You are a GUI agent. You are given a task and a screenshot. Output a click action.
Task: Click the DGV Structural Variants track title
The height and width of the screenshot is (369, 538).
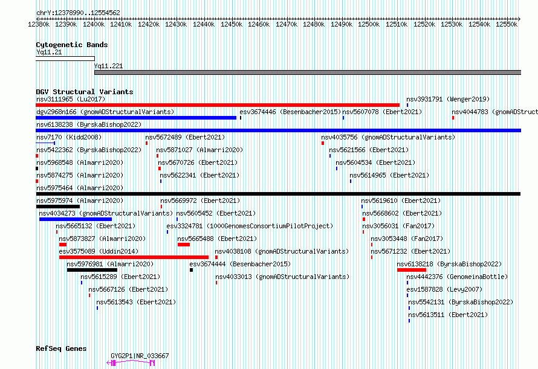[x=85, y=92]
